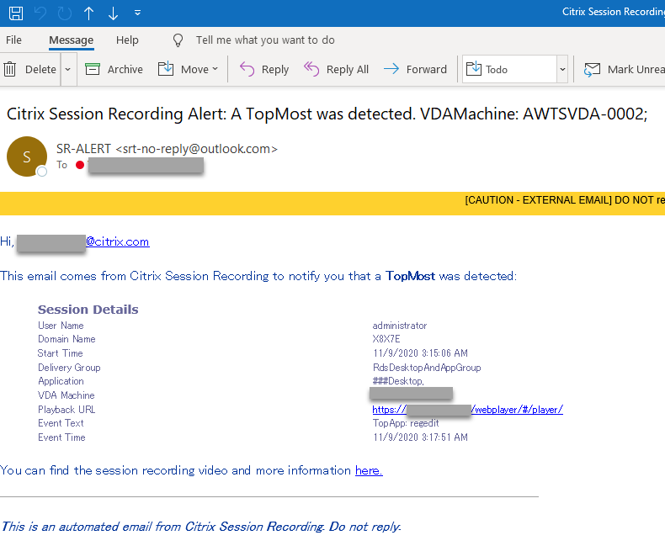
Task: Delete this email message
Action: tap(30, 70)
